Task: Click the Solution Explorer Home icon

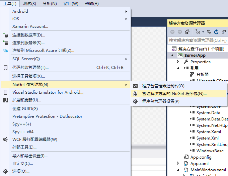Action: [x=187, y=32]
